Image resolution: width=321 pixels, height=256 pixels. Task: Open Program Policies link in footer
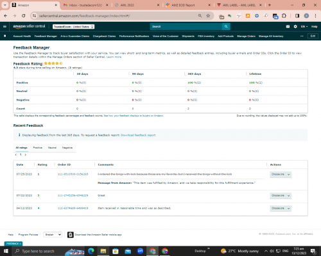pos(28,235)
